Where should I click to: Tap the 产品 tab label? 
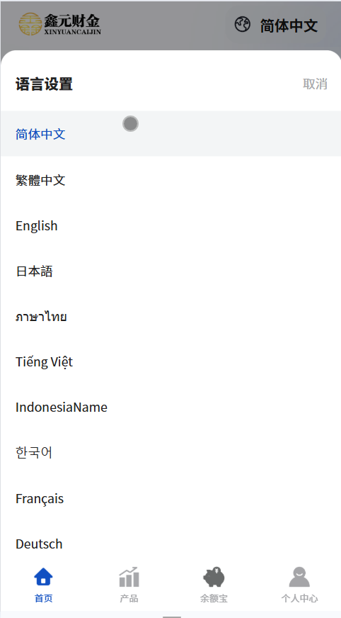(x=129, y=598)
